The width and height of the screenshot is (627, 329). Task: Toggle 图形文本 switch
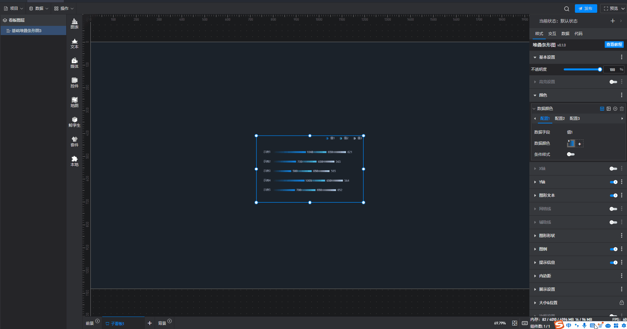click(x=613, y=195)
